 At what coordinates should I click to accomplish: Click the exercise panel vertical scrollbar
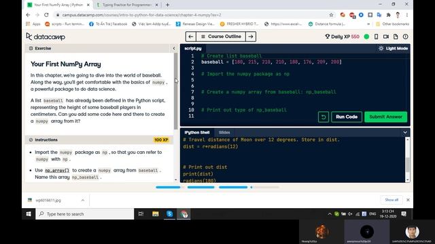175,91
